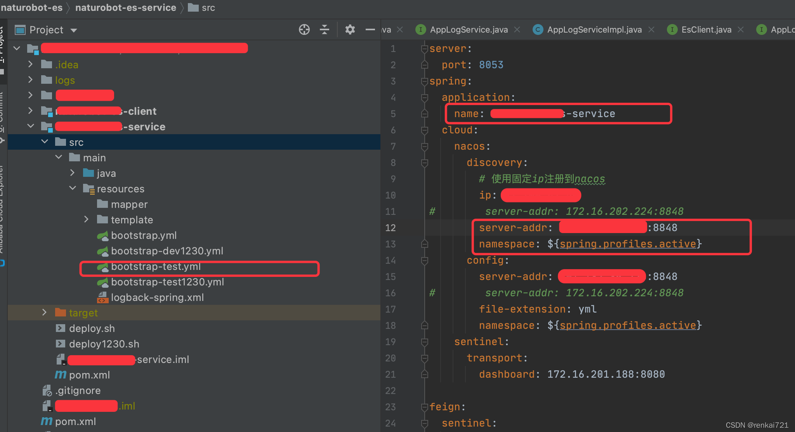Screen dimensions: 795x432
Task: Expand the template folder
Action: (86, 219)
